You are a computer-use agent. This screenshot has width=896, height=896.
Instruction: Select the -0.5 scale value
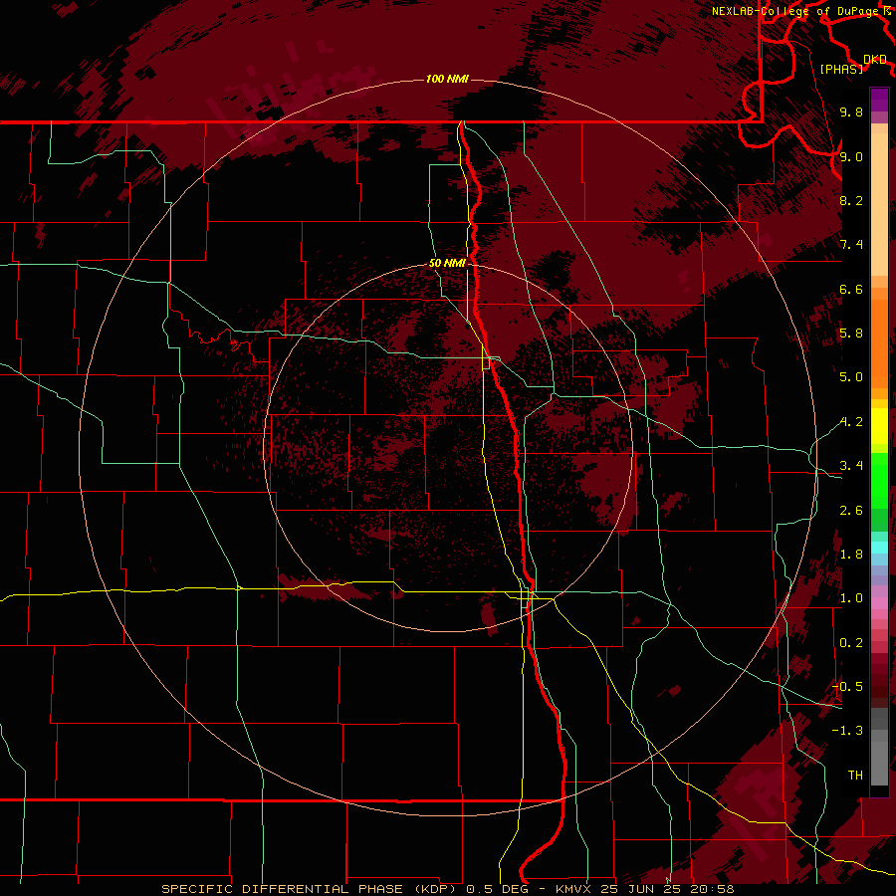847,687
